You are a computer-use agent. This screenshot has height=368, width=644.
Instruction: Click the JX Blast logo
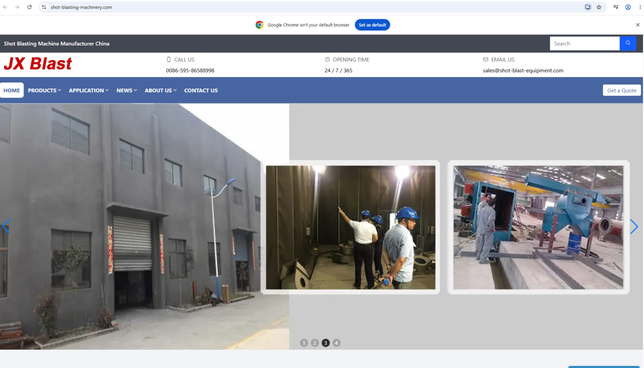[x=38, y=63]
